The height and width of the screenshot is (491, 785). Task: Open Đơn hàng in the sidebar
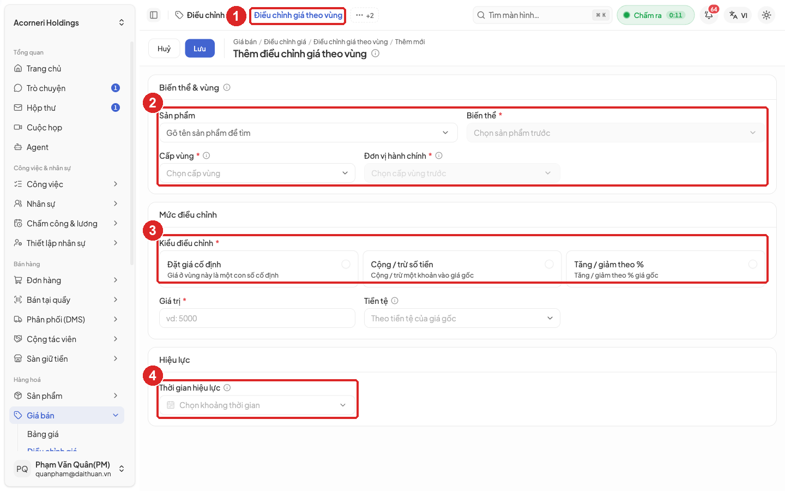click(x=67, y=280)
